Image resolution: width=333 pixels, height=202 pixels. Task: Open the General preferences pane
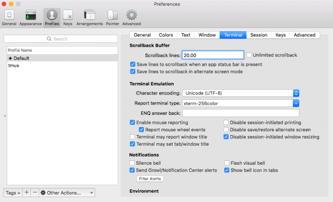tap(9, 17)
